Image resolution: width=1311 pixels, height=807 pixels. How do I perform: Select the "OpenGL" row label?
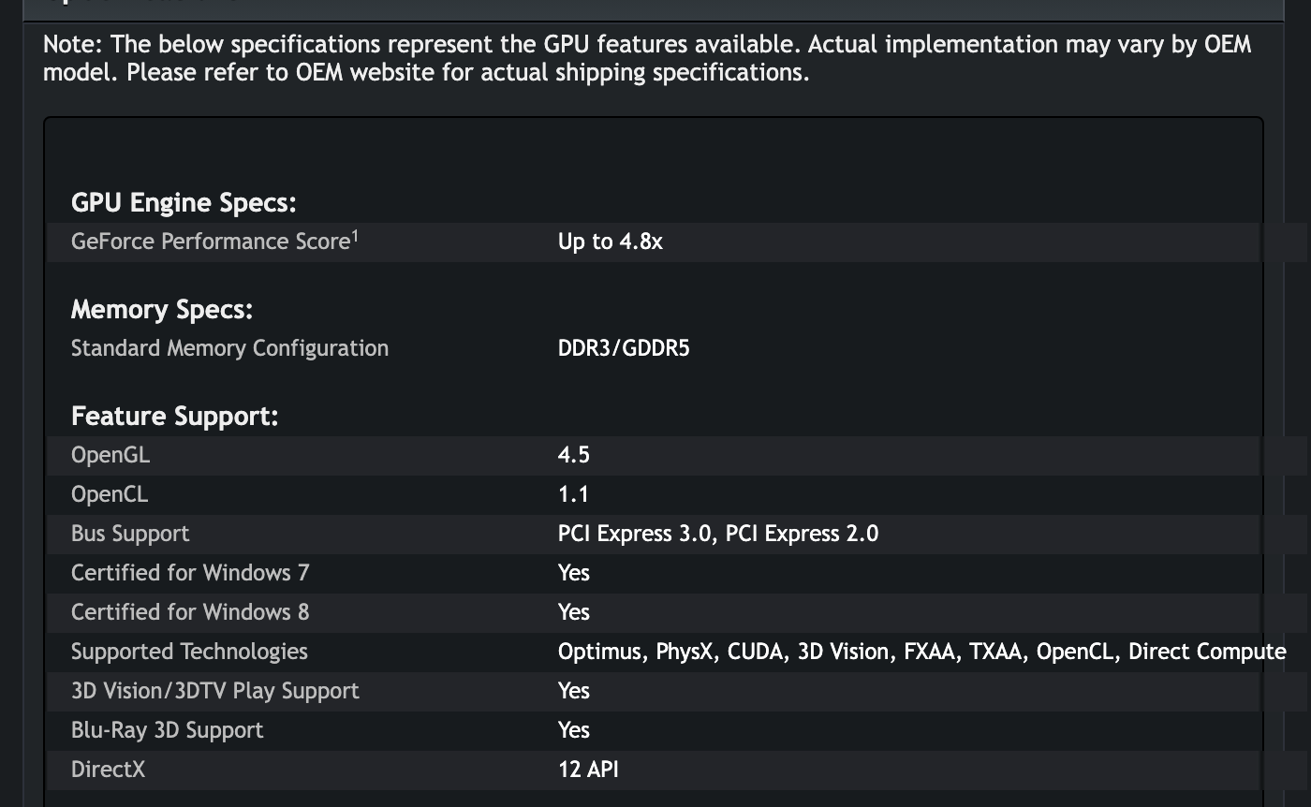(x=110, y=455)
